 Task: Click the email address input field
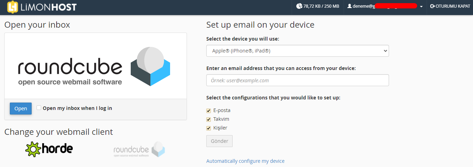(298, 80)
